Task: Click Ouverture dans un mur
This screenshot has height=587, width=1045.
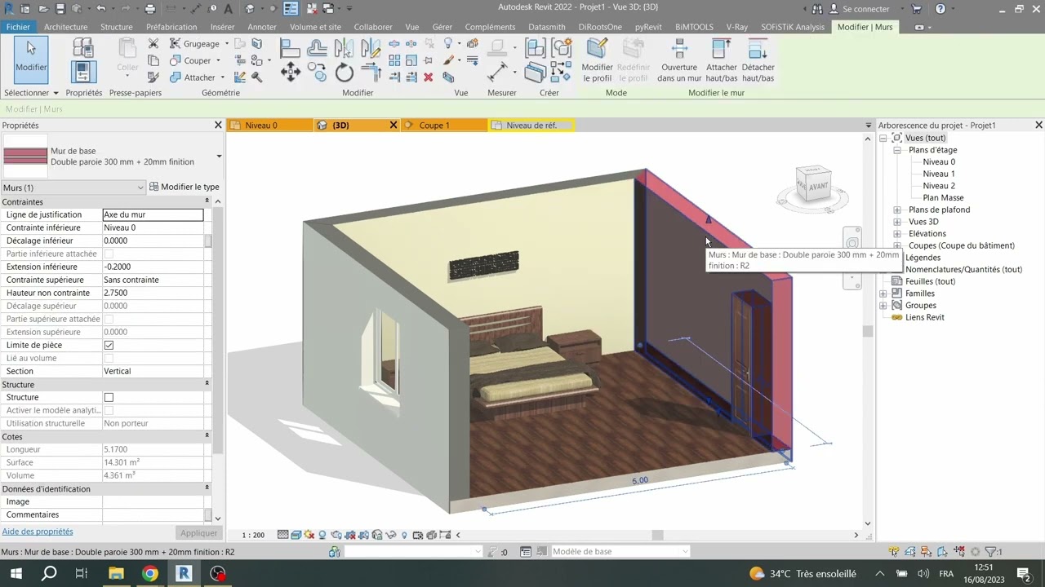Action: pos(679,60)
